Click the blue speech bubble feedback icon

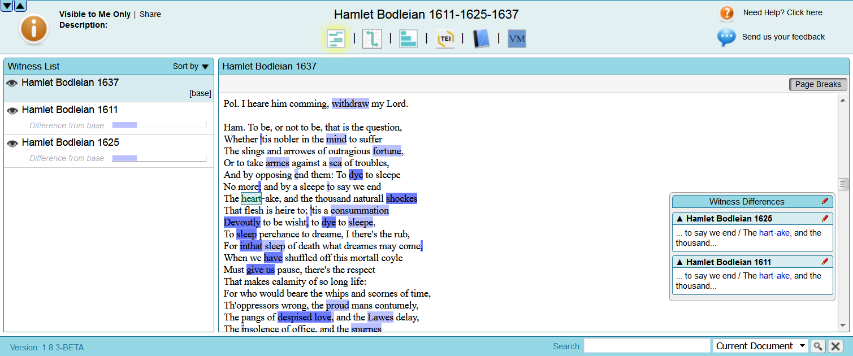click(726, 37)
